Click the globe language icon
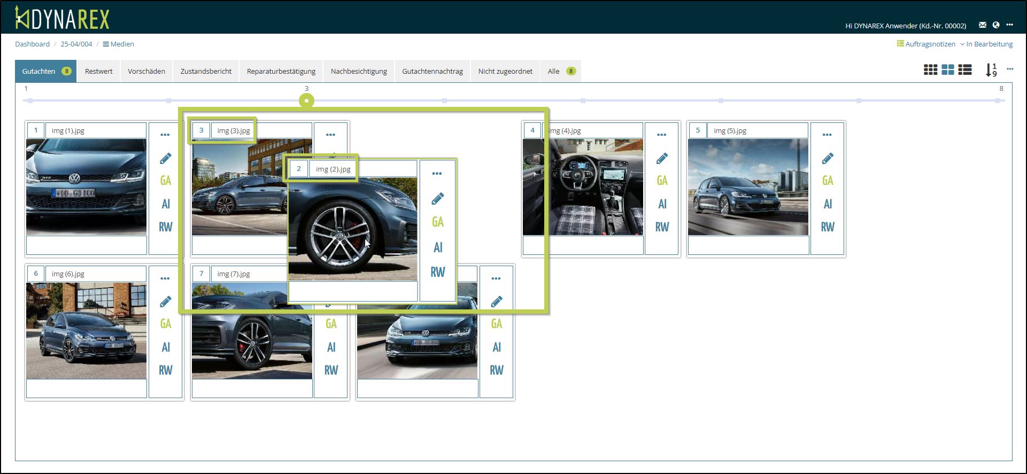 coord(996,25)
